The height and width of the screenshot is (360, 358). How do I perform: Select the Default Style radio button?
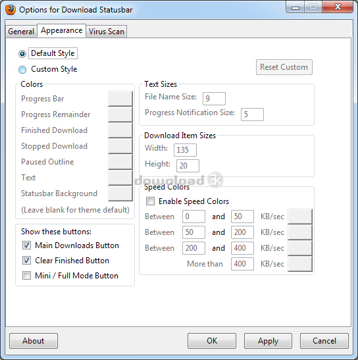(22, 54)
